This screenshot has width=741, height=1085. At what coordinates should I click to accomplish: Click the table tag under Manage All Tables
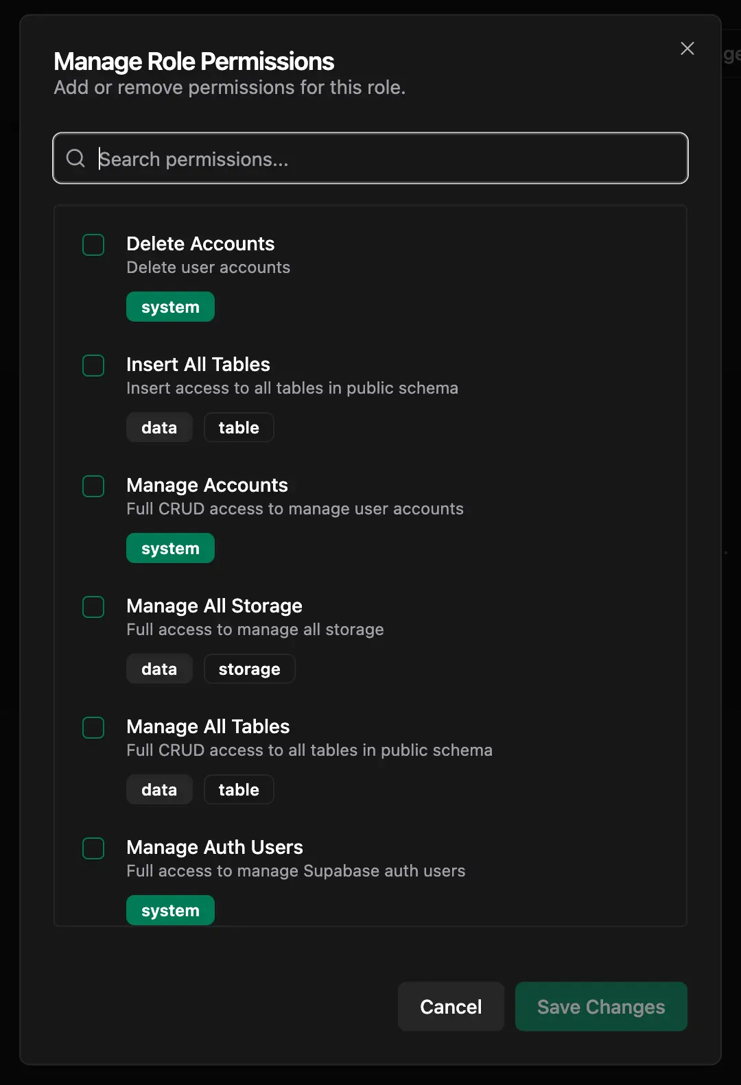[239, 789]
